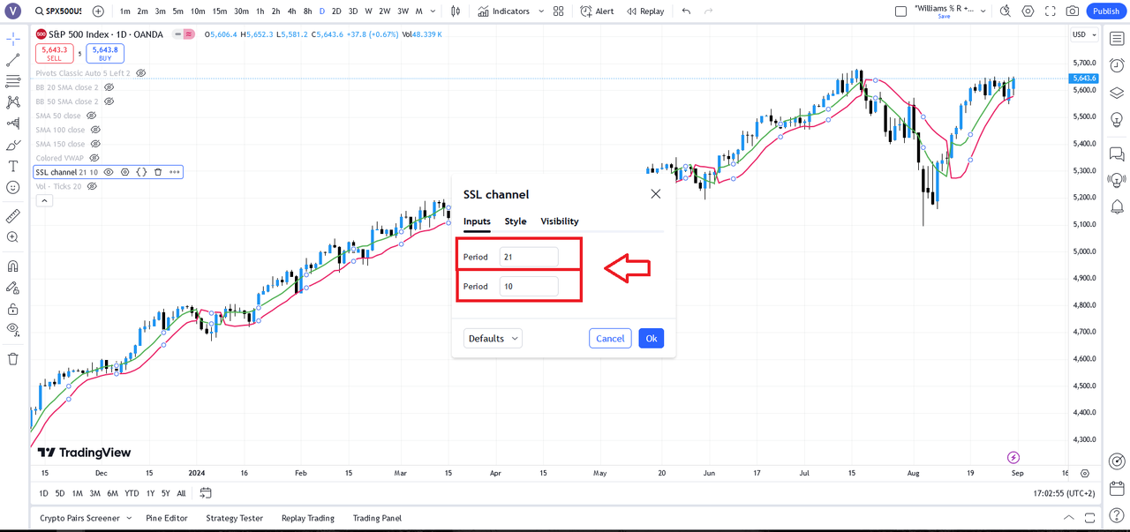The height and width of the screenshot is (532, 1130).
Task: Open the USD currency dropdown
Action: tap(1084, 34)
